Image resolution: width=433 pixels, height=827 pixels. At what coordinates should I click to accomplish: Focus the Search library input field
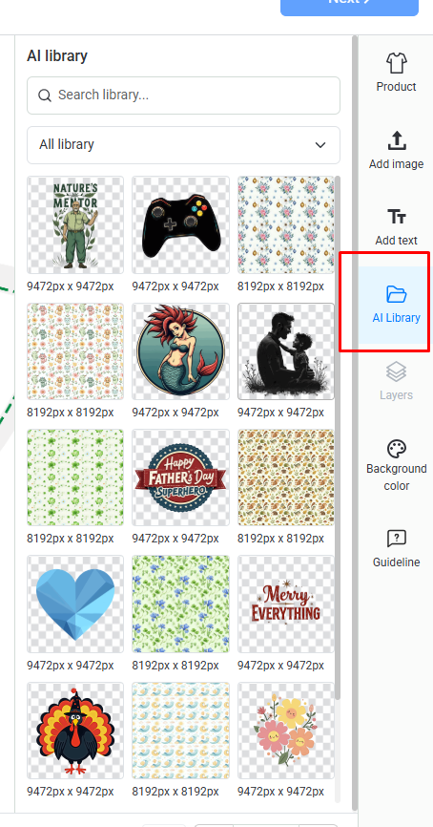pyautogui.click(x=183, y=95)
